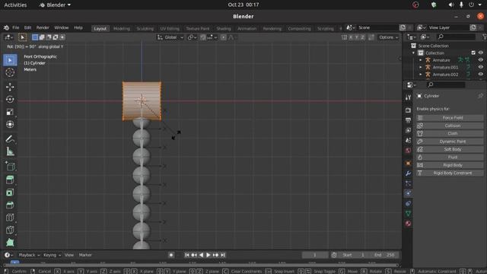
Task: Open the Object Data properties tab
Action: (408, 213)
